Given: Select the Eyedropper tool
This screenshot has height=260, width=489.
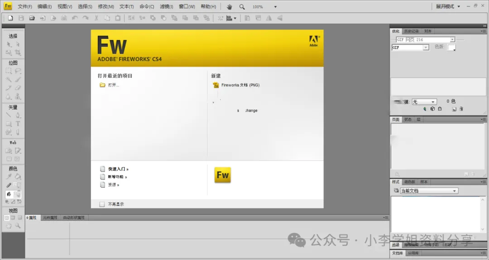Looking at the screenshot, I should [9, 176].
